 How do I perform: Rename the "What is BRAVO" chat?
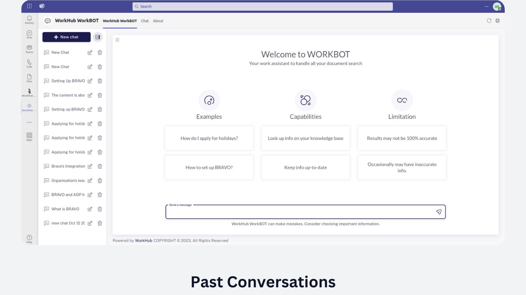[90, 209]
